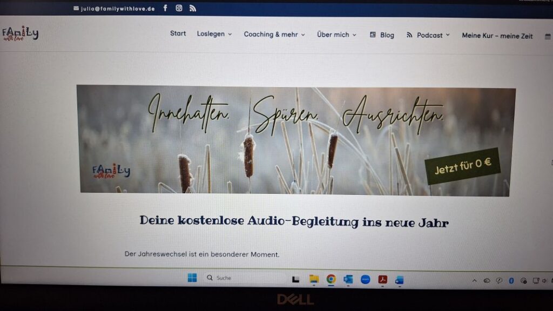Go to the Start menu item
This screenshot has width=553, height=311.
[x=178, y=33]
